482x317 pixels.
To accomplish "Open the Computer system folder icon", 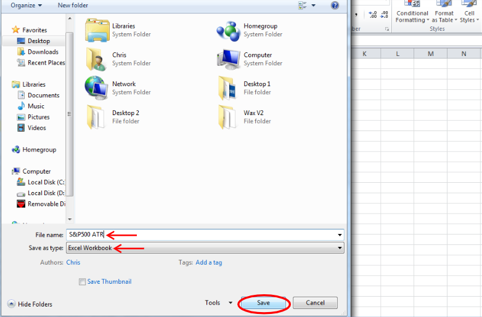I will click(229, 58).
